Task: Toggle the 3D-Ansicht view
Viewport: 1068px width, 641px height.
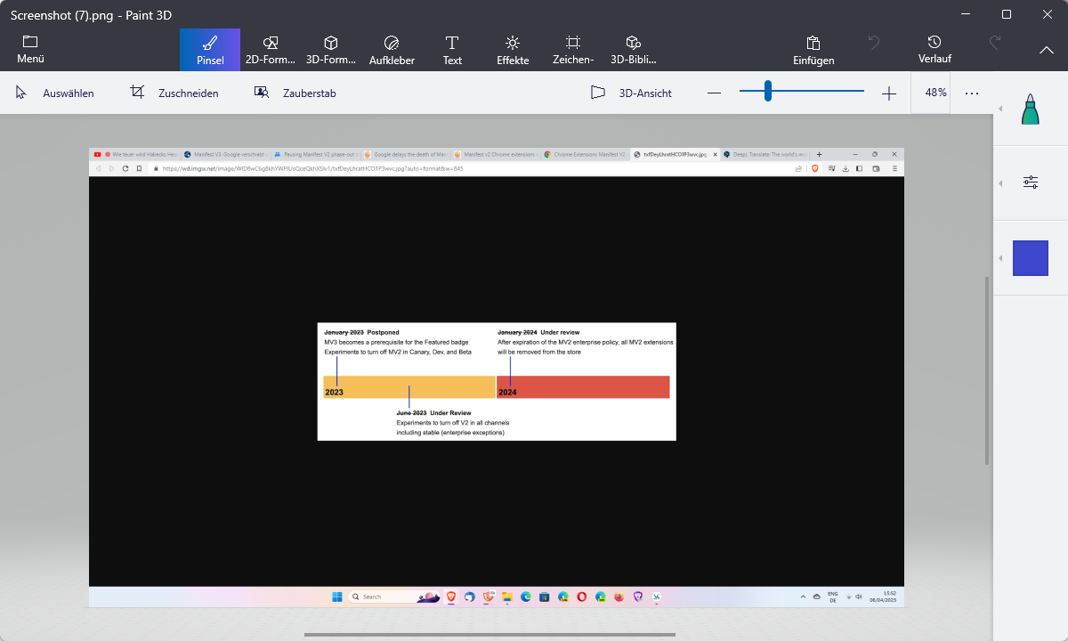Action: click(631, 93)
